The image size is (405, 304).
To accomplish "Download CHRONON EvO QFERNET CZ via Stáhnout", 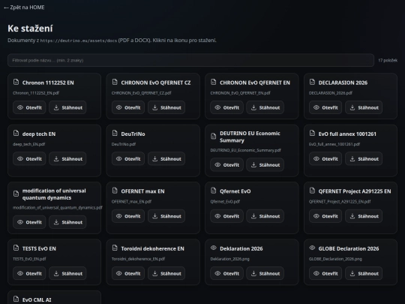I will coord(166,107).
